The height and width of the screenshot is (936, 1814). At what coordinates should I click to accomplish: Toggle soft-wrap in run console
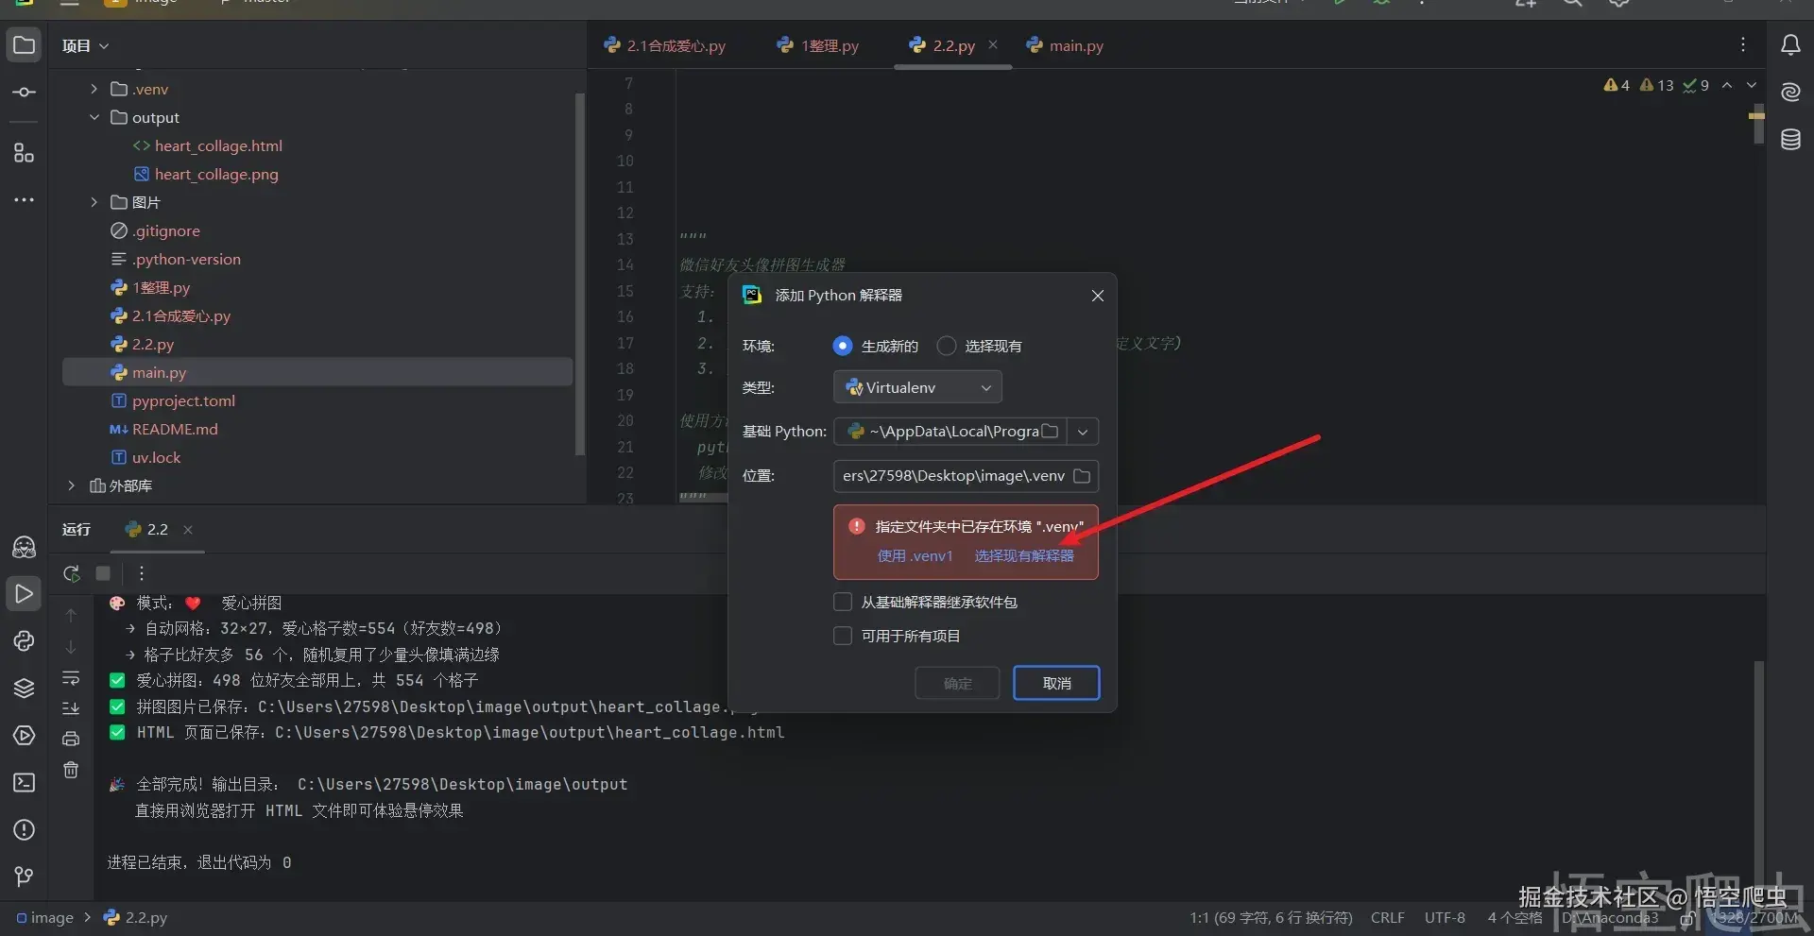click(x=71, y=678)
